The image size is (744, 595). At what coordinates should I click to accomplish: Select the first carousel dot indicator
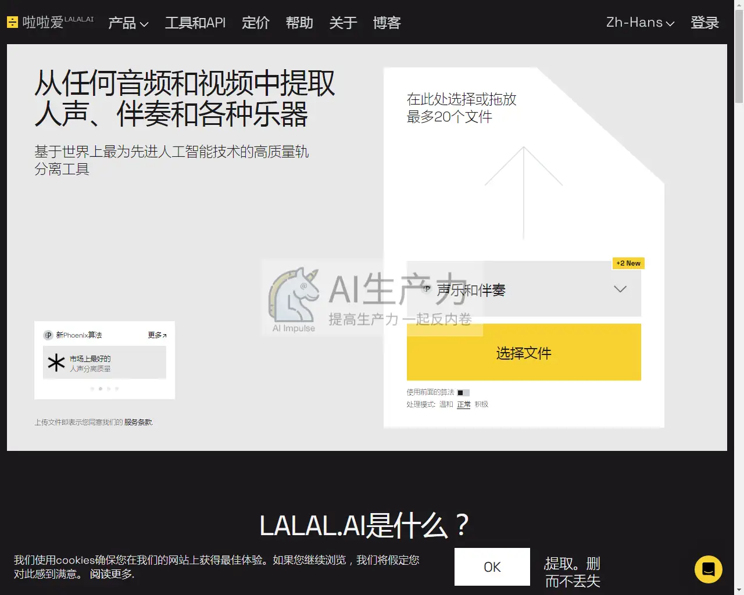tap(92, 389)
